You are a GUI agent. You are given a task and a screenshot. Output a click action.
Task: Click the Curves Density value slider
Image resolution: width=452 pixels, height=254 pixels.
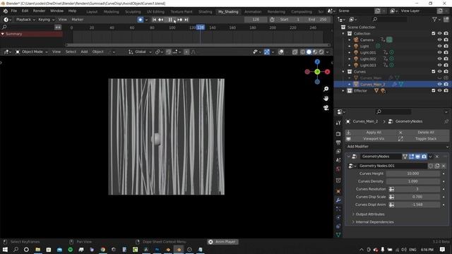tap(412, 181)
